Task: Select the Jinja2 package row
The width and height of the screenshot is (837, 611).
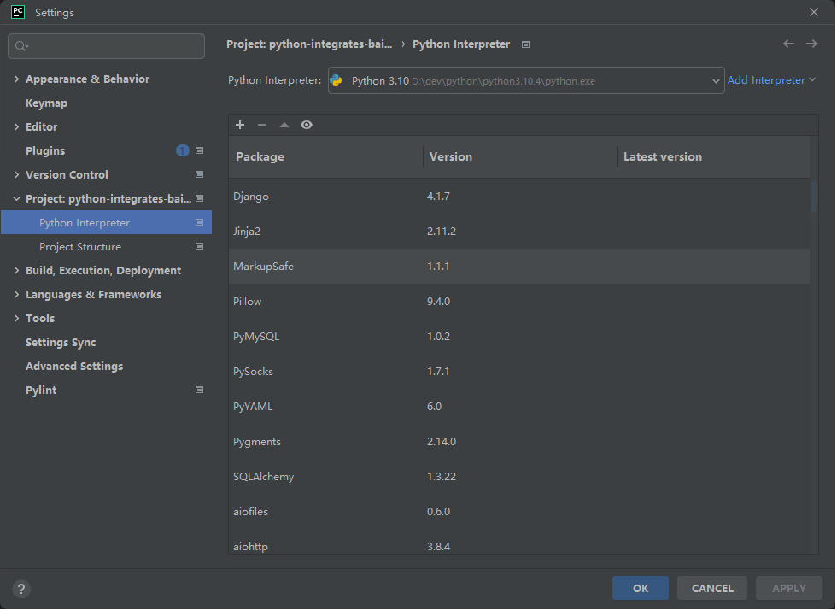Action: pyautogui.click(x=519, y=232)
